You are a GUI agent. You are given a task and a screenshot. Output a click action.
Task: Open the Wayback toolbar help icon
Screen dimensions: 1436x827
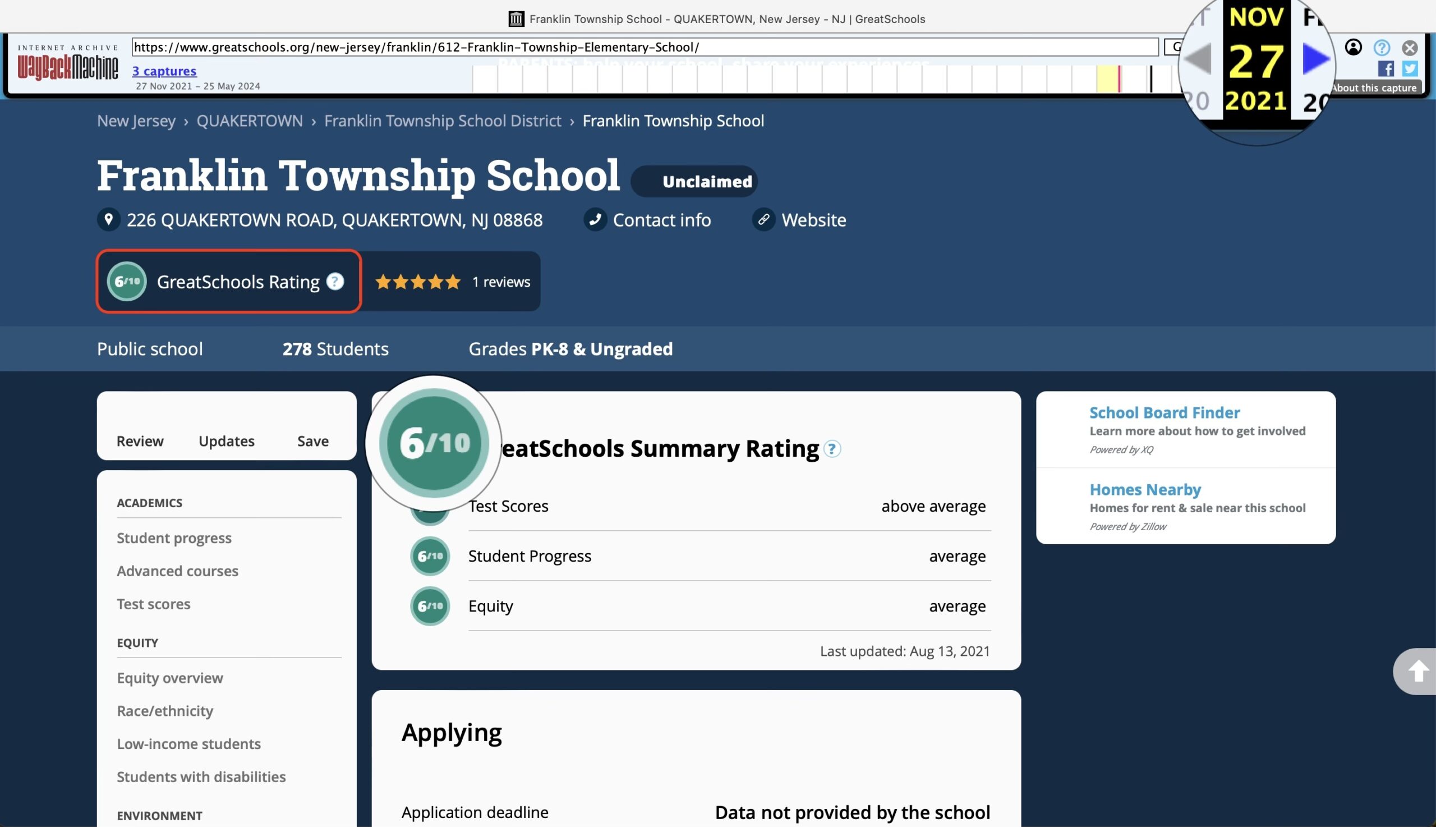pyautogui.click(x=1382, y=47)
